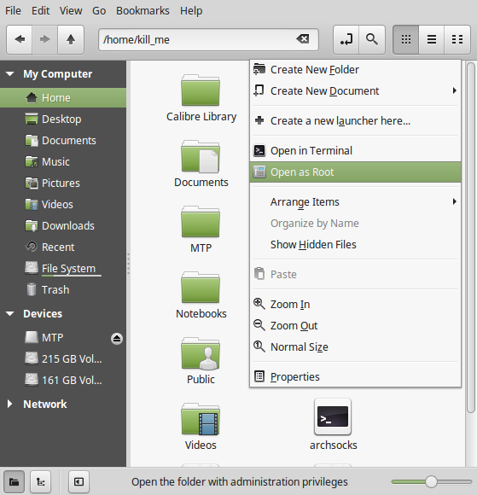
Task: Open the Go menu
Action: tap(99, 11)
